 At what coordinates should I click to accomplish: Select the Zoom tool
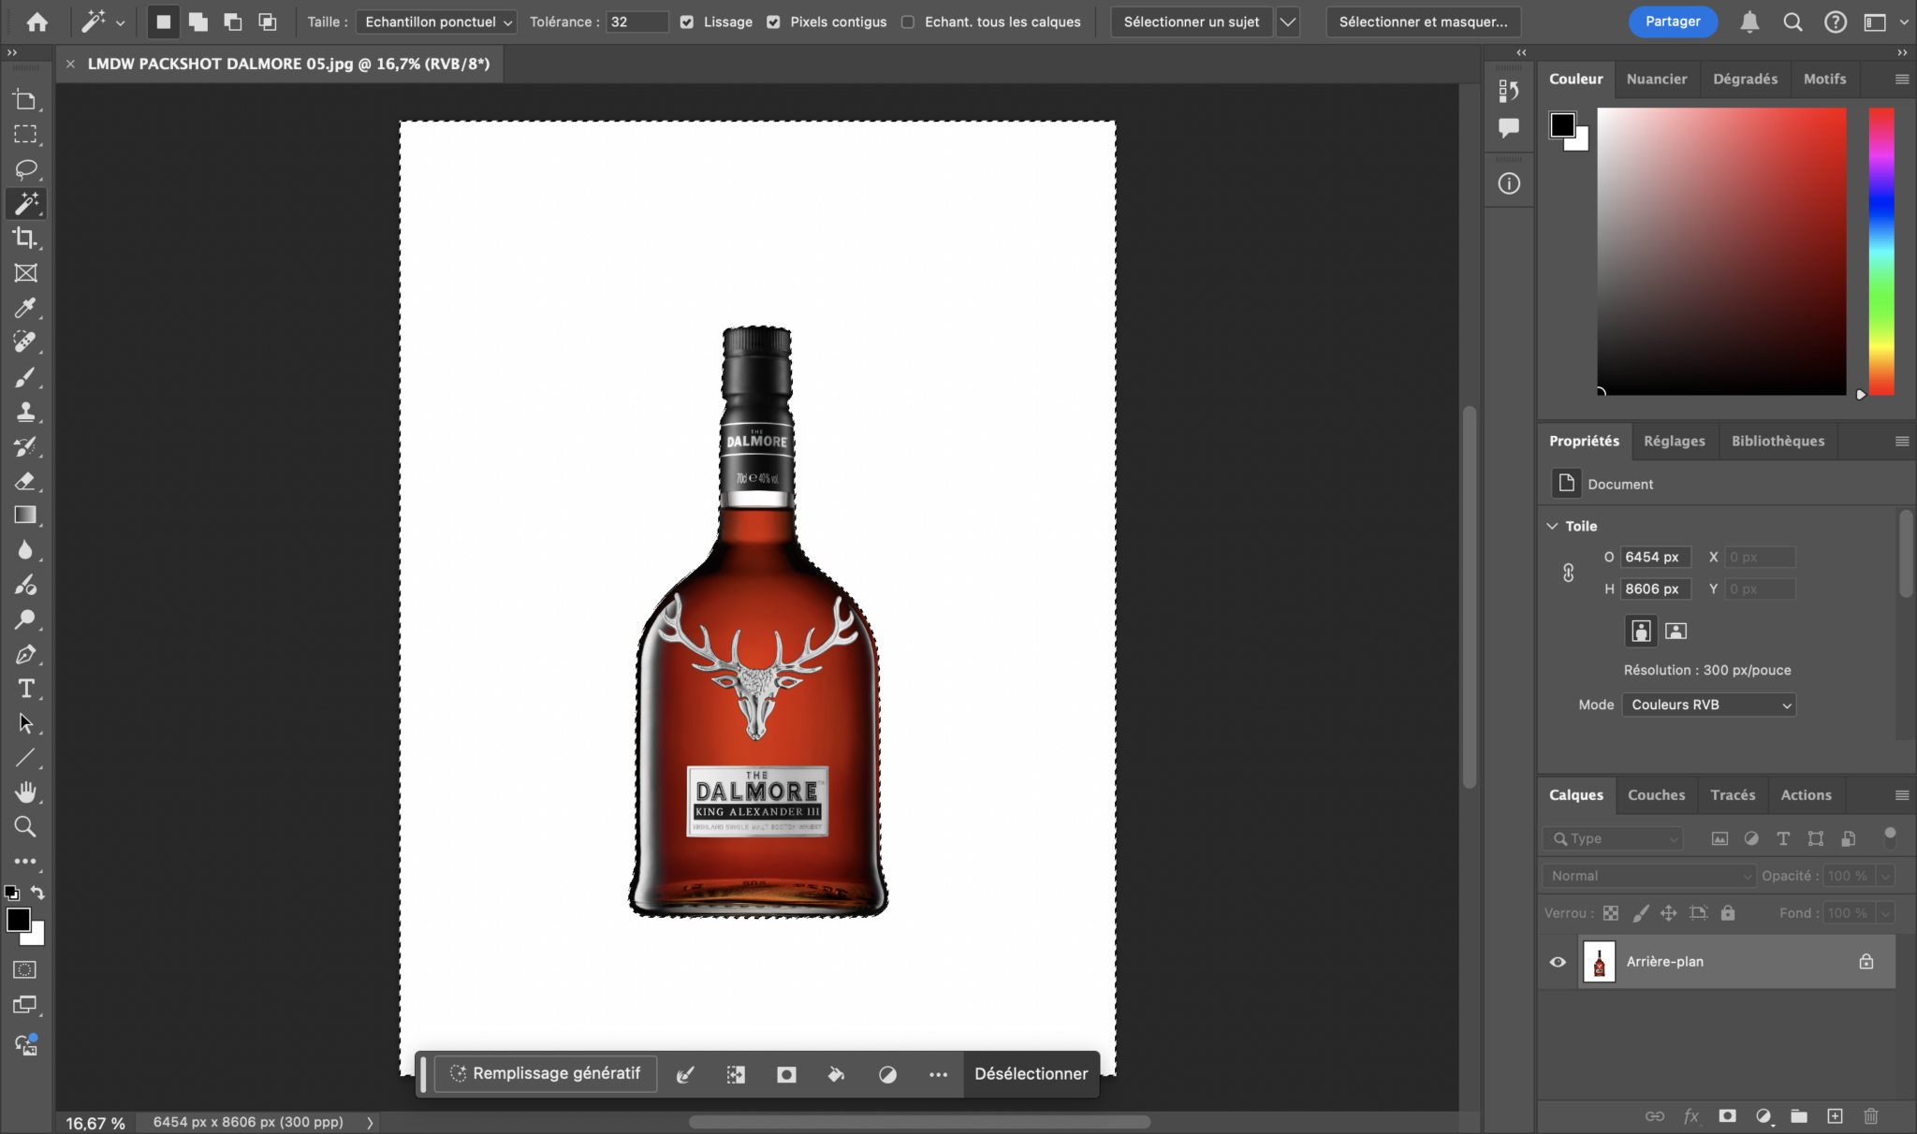point(25,827)
